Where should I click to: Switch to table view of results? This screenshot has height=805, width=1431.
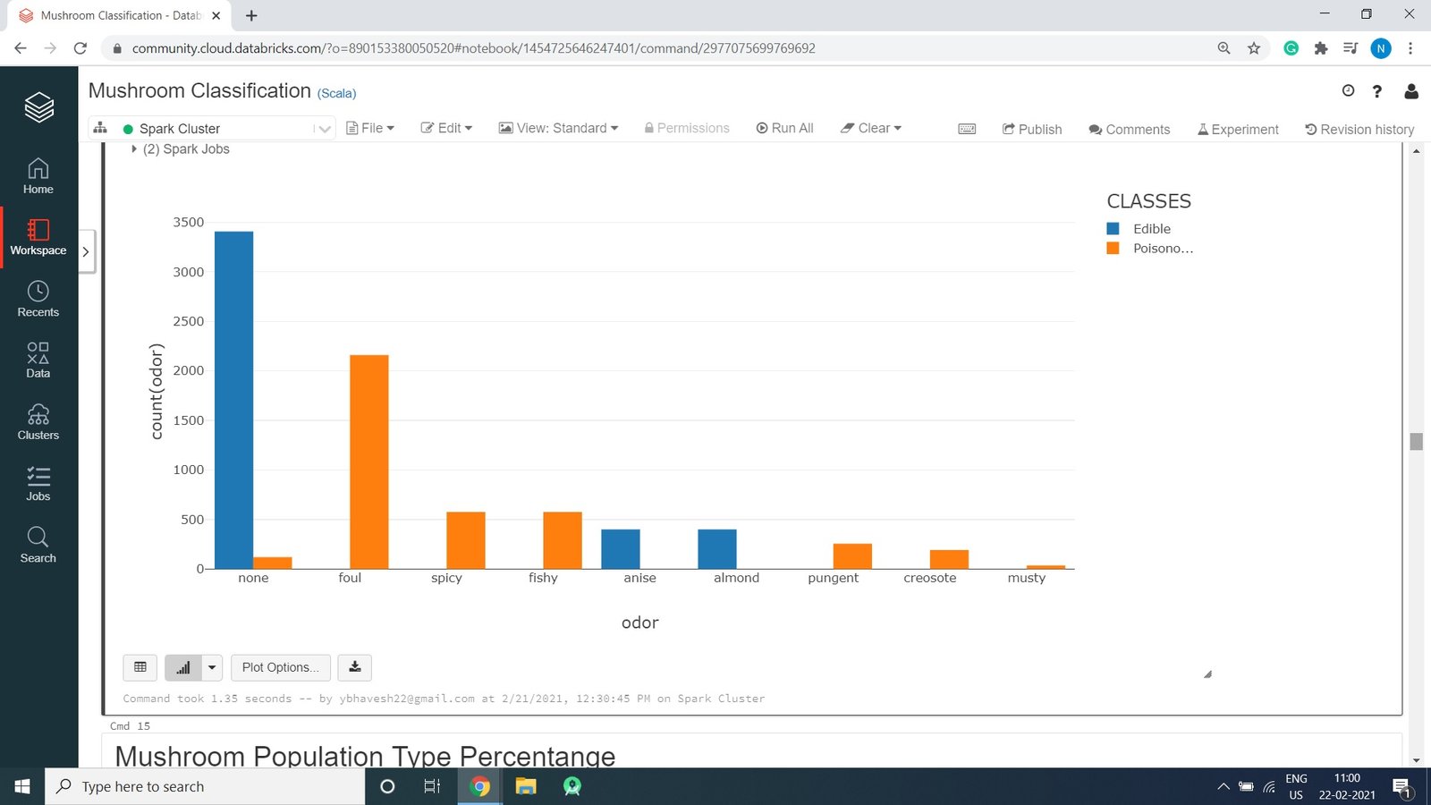[140, 667]
